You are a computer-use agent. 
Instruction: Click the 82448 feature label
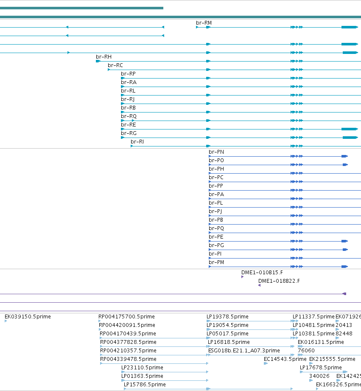(344, 333)
